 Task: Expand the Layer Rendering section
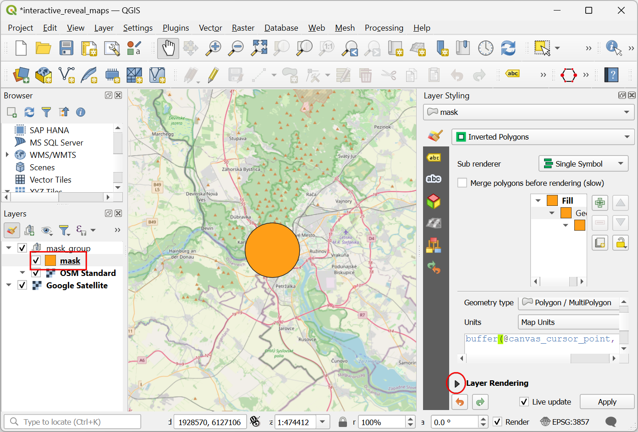(x=456, y=383)
